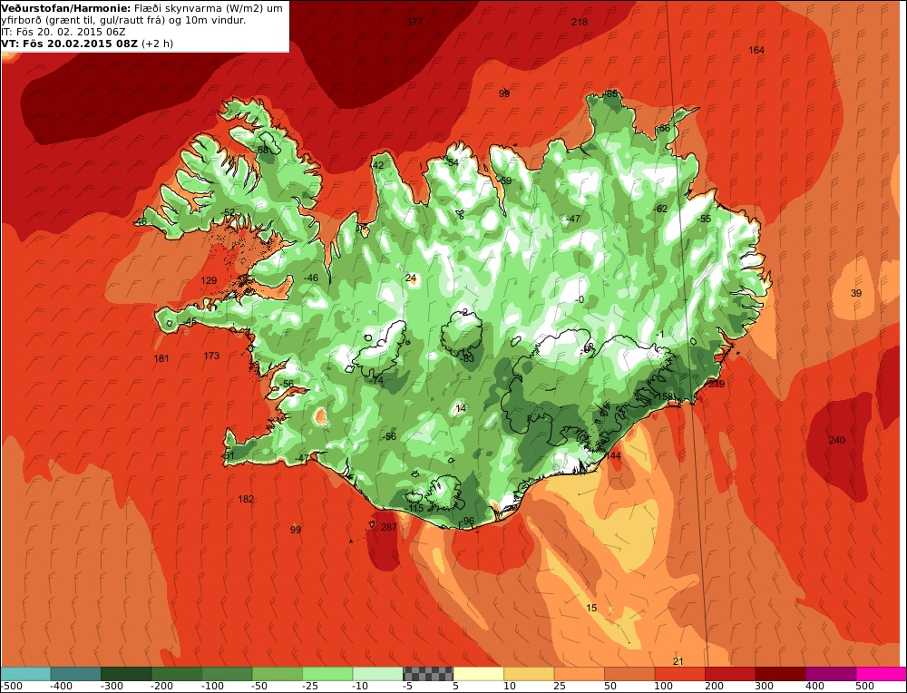Click the 15 value in the southern sea
907x693 pixels.
(591, 608)
